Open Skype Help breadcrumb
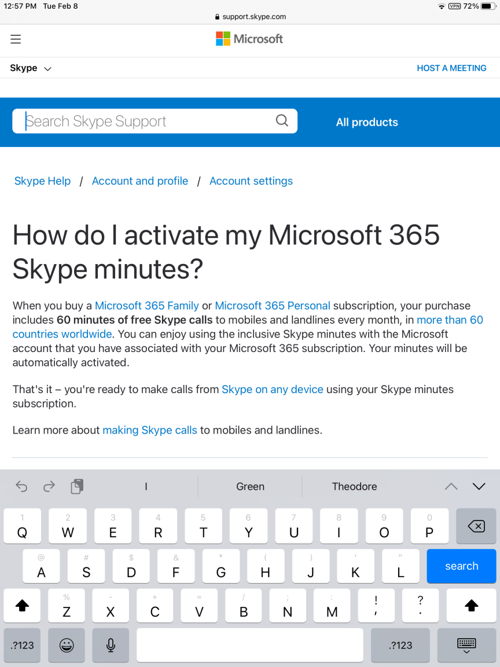500x667 pixels. (x=42, y=181)
